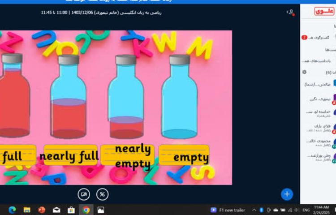Switch to Google Chrome in the taskbar
This screenshot has height=215, width=336.
coord(86,210)
